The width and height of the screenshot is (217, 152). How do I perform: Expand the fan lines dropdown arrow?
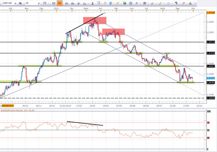pyautogui.click(x=156, y=3)
